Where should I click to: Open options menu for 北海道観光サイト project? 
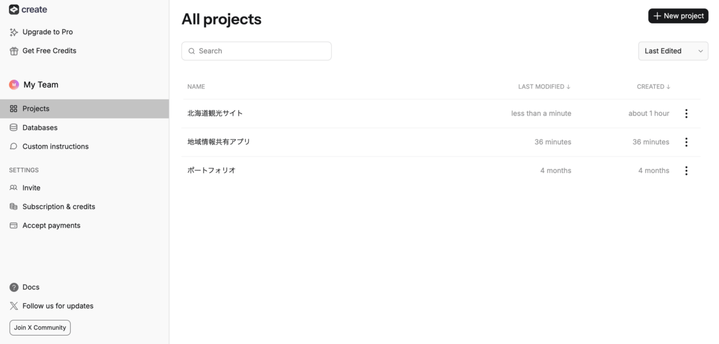point(686,113)
